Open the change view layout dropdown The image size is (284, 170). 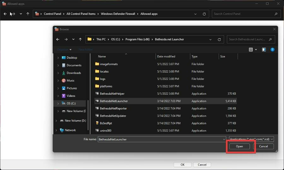pyautogui.click(x=256, y=50)
